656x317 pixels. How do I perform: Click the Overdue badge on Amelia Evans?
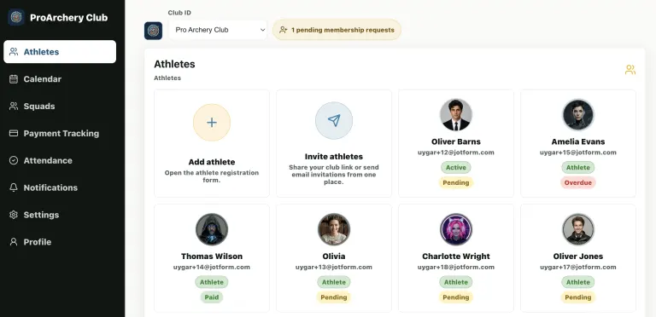[578, 182]
